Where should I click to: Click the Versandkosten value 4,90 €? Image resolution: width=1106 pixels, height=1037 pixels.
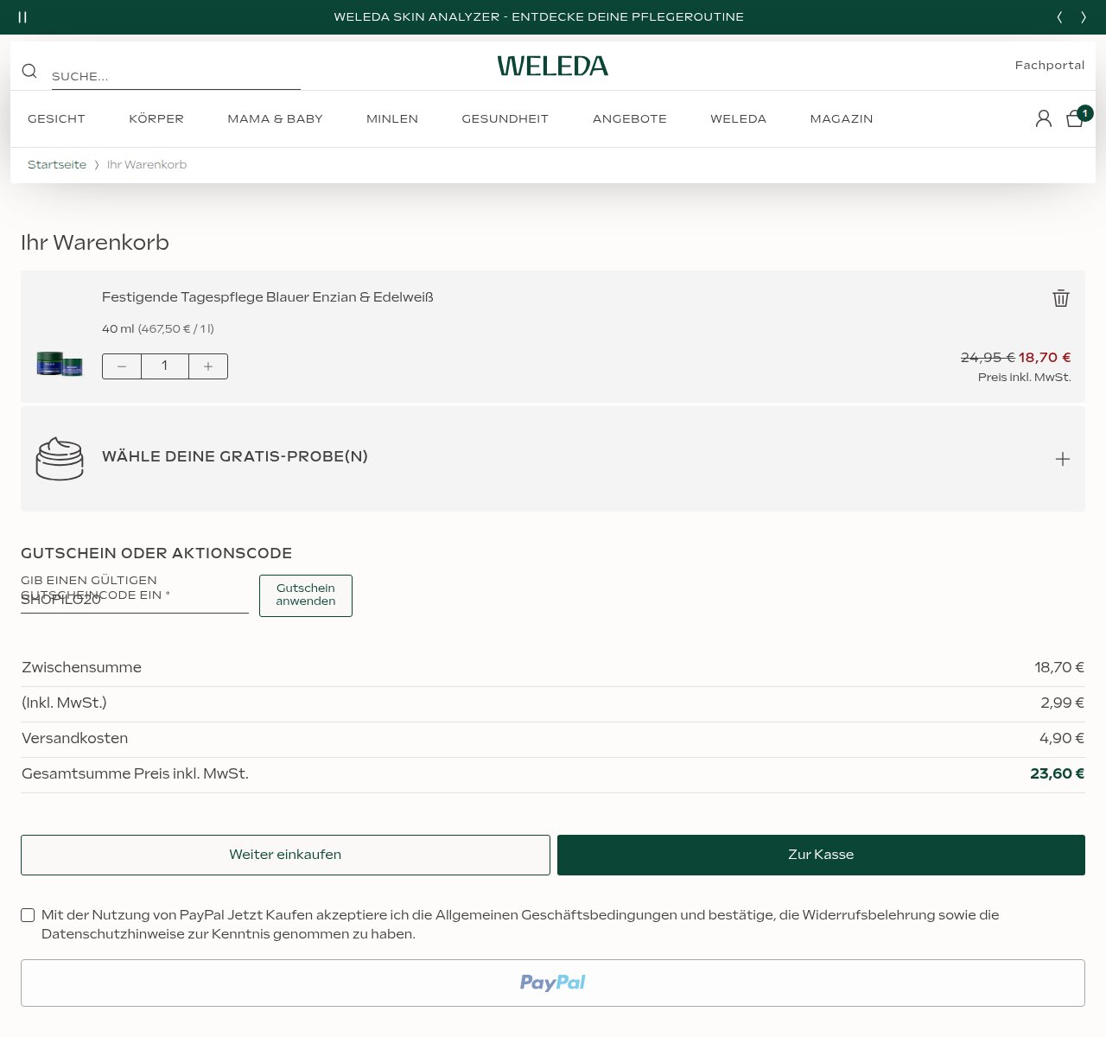click(1062, 738)
